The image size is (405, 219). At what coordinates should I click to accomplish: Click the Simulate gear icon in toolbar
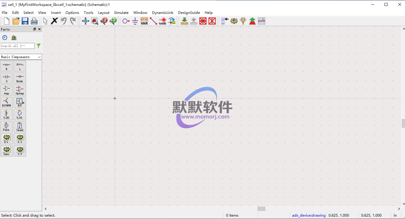[x=234, y=21]
